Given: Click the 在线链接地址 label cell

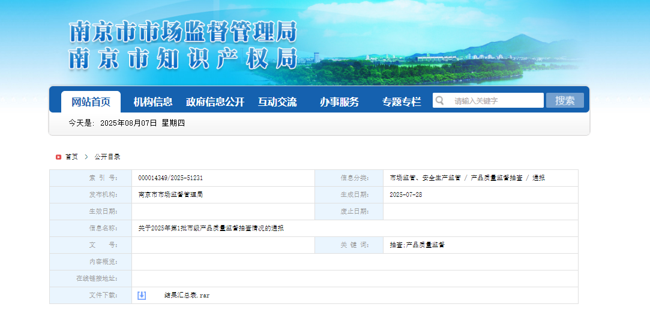Looking at the screenshot, I should 91,279.
